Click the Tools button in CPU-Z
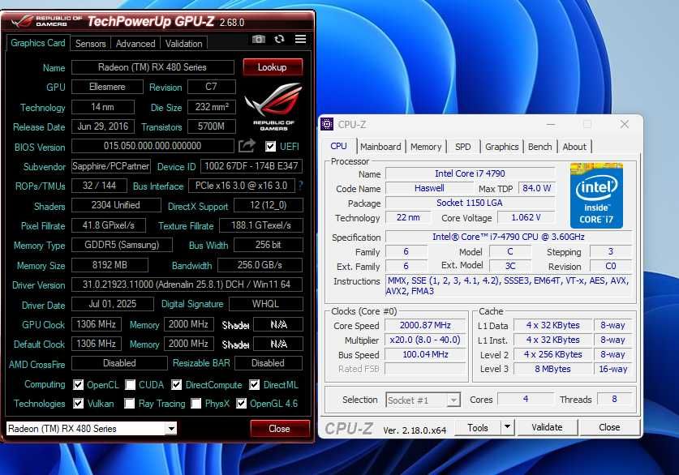The width and height of the screenshot is (679, 475). (x=478, y=427)
